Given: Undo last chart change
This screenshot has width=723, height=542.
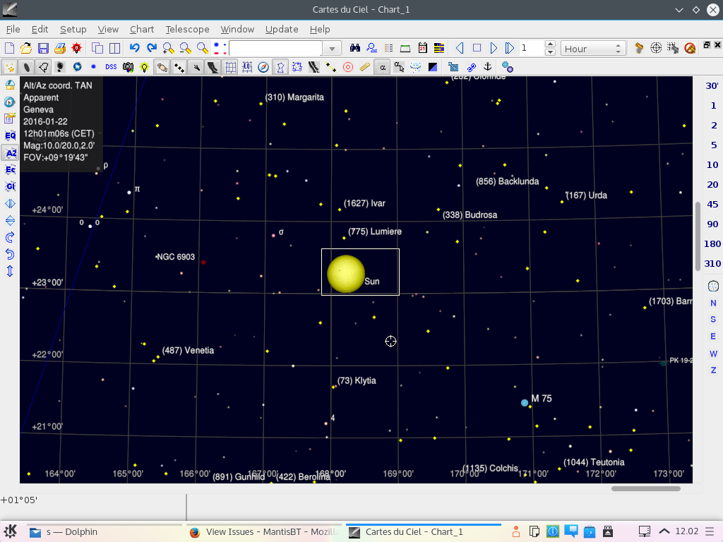Looking at the screenshot, I should pyautogui.click(x=135, y=49).
